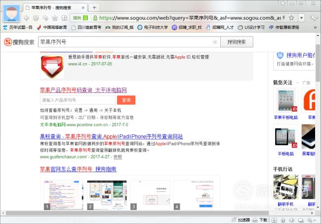Open the 加速器 accelerator in status bar
Viewport: 321px width, 224px height.
(241, 220)
